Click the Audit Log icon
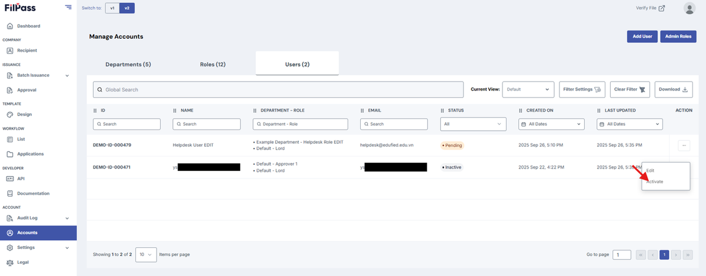This screenshot has height=276, width=706. click(10, 218)
